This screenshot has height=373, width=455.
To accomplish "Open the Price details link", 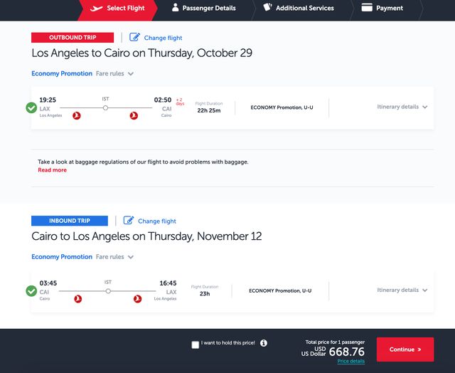I will coord(351,362).
